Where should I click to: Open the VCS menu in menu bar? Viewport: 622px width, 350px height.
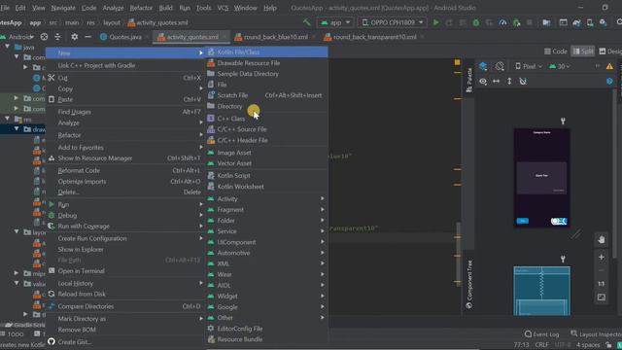223,8
